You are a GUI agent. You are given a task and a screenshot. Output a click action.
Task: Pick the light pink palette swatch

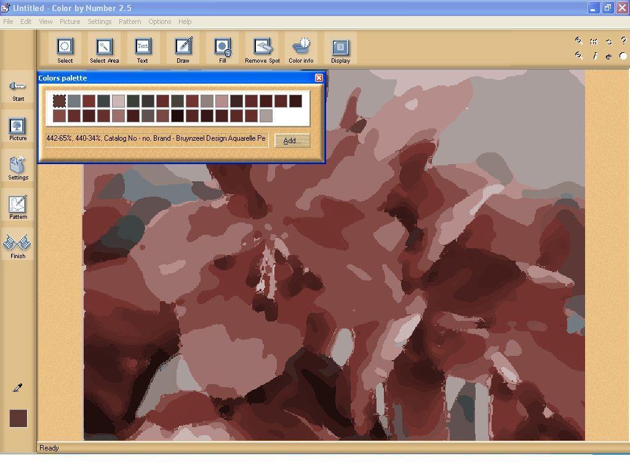118,101
